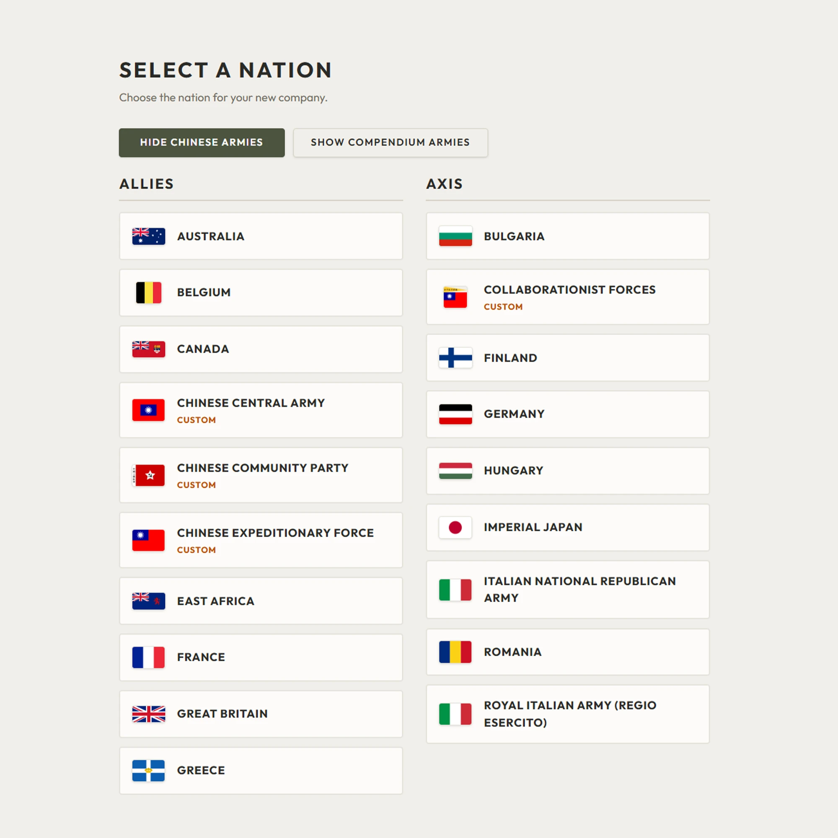Click the Collaborationist Forces flag icon
Image resolution: width=838 pixels, height=838 pixels.
click(x=455, y=297)
